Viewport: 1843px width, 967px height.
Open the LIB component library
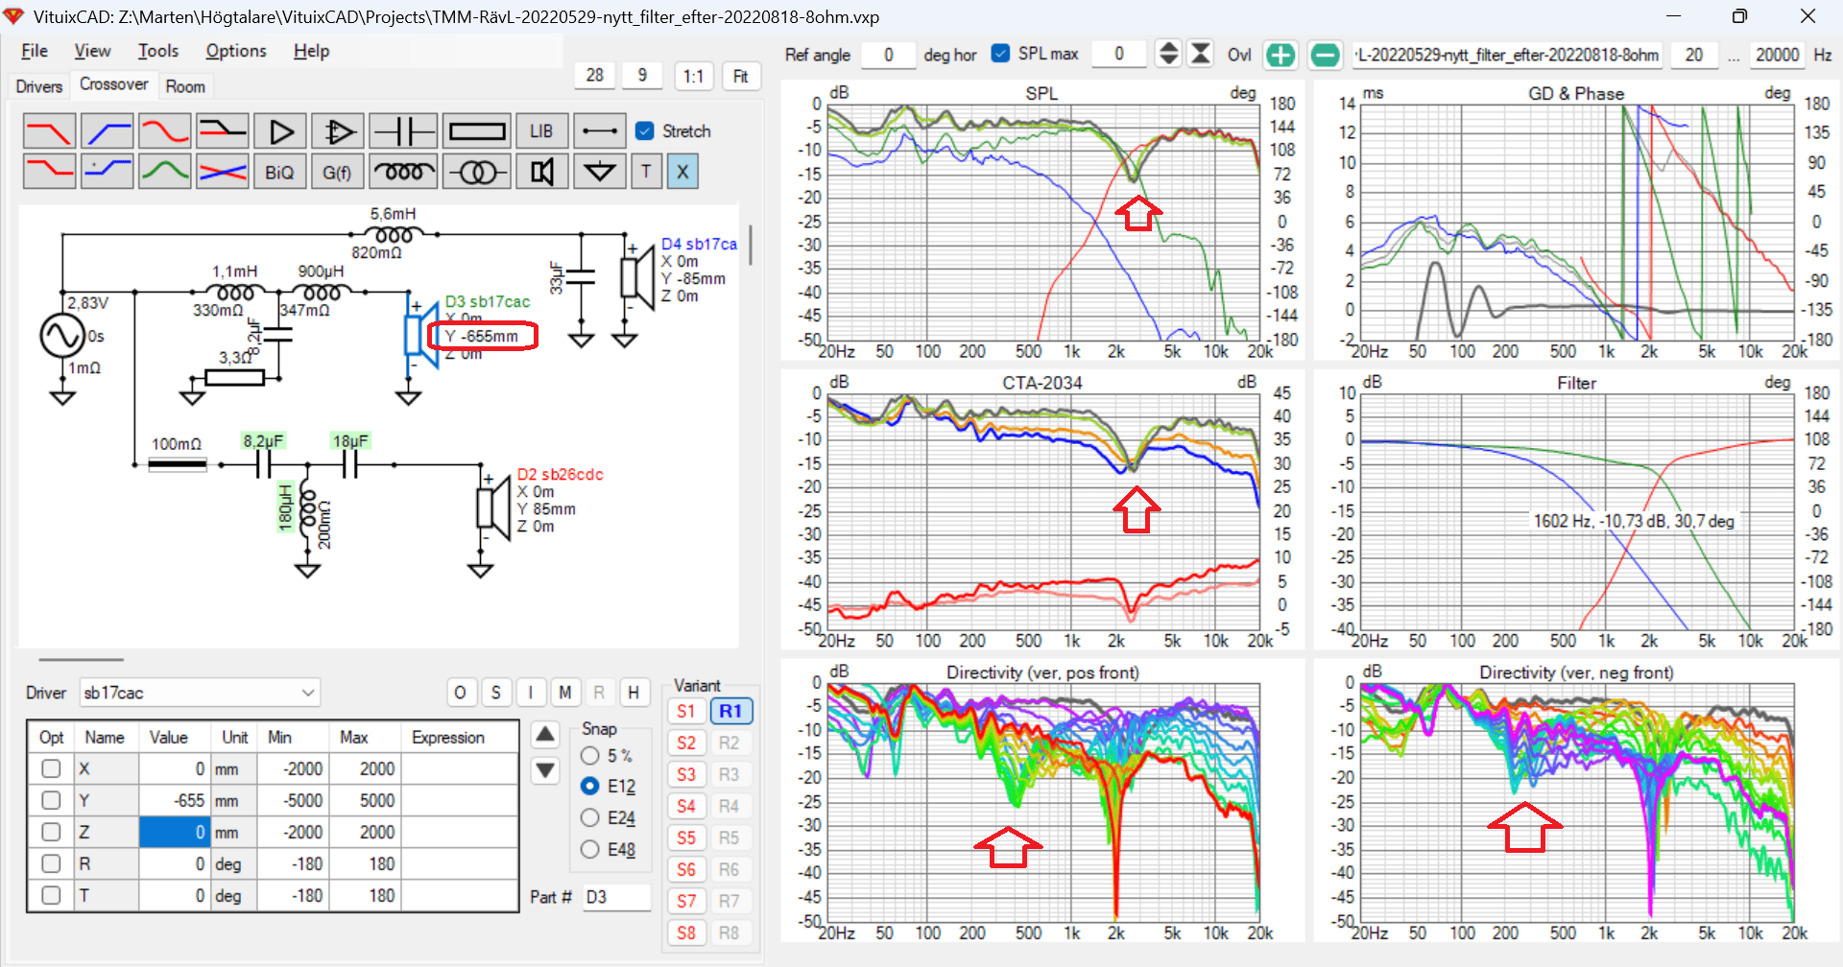[x=542, y=130]
